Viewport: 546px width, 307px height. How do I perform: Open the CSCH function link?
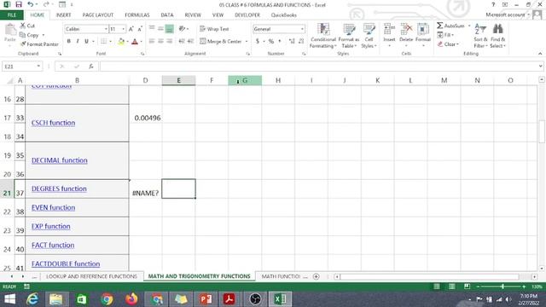pyautogui.click(x=53, y=123)
